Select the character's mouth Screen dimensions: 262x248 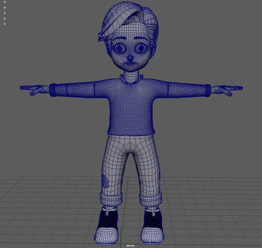point(130,64)
